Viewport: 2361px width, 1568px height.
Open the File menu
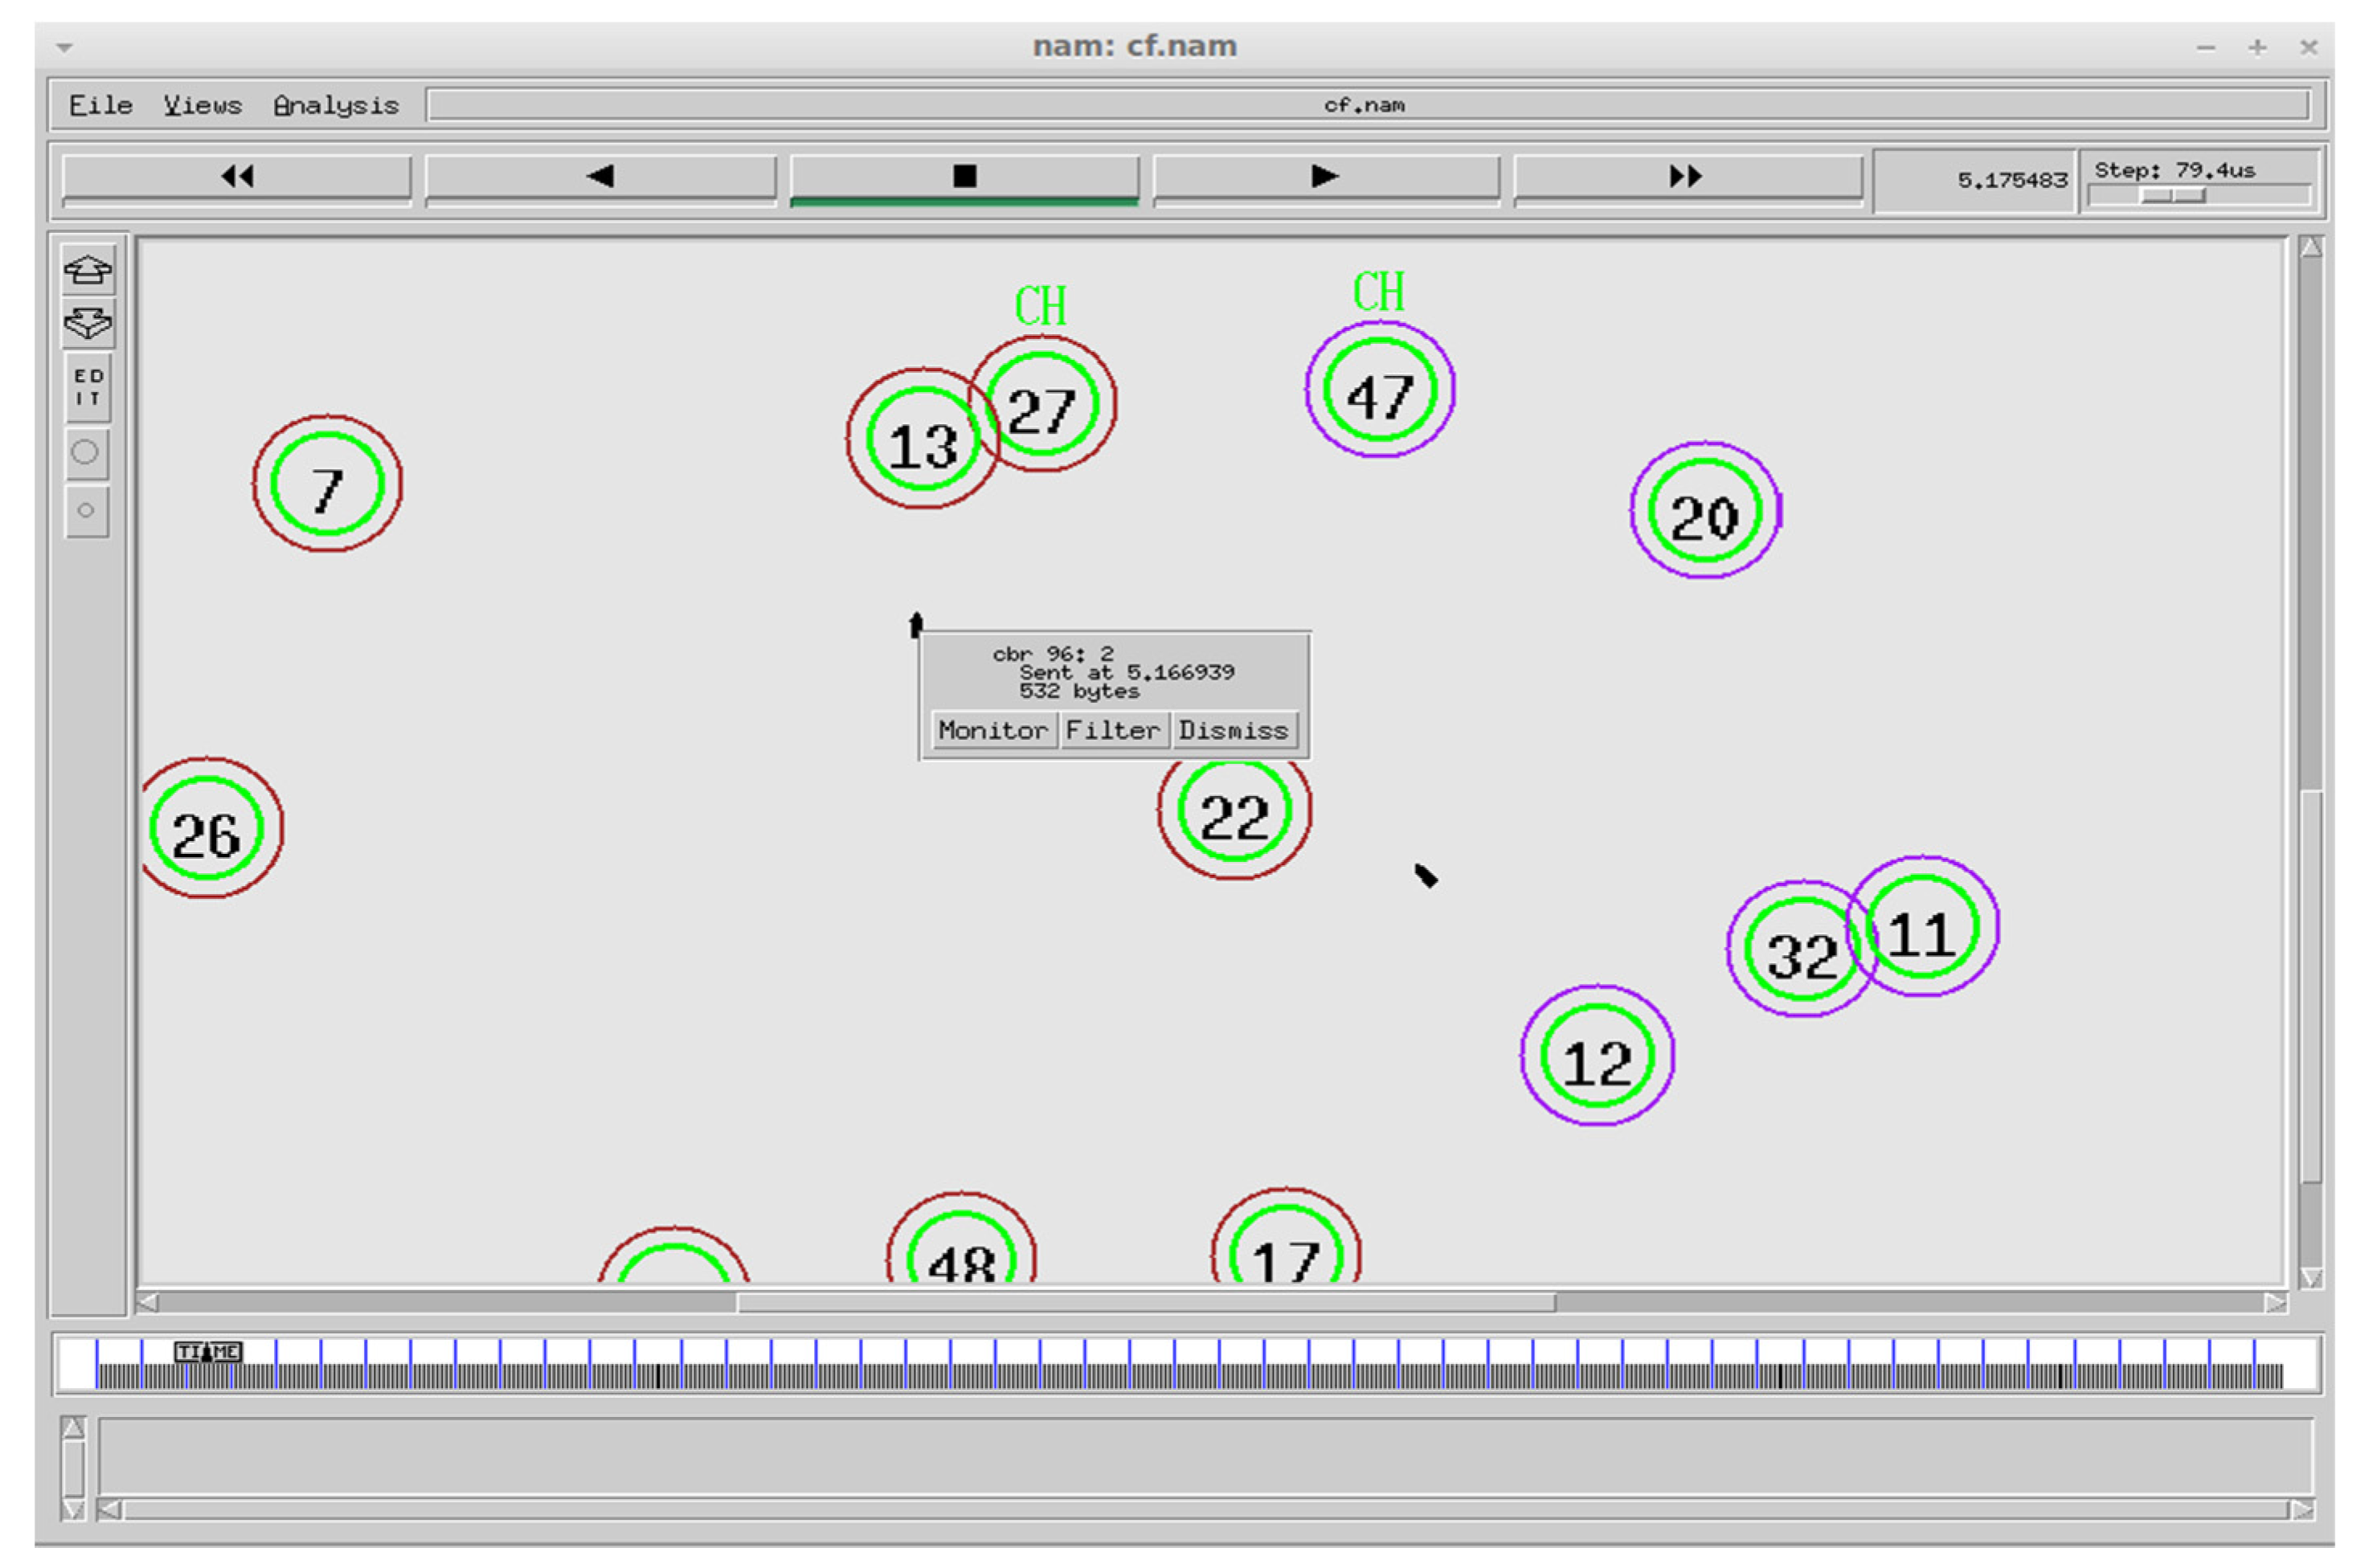pos(100,105)
